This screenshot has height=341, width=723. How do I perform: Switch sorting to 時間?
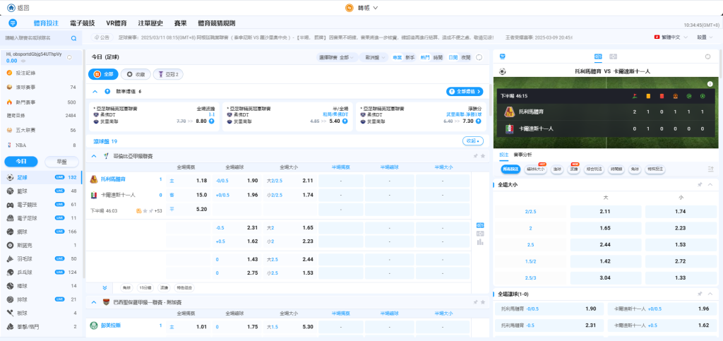[x=438, y=57]
